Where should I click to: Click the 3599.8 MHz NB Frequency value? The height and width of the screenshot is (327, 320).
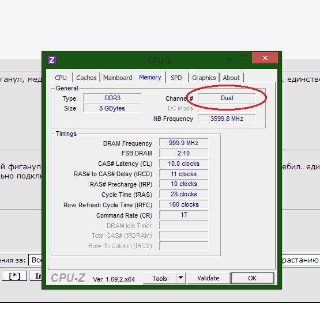[227, 119]
